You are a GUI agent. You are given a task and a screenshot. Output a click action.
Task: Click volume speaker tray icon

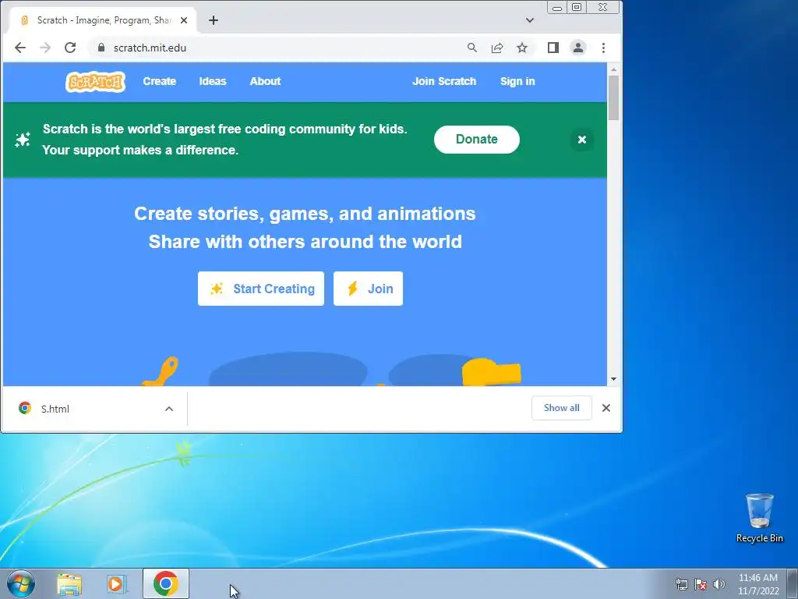719,584
